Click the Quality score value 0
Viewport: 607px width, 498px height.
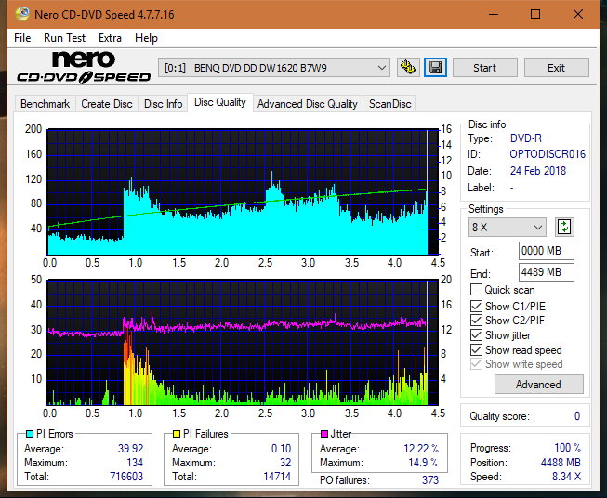click(577, 416)
